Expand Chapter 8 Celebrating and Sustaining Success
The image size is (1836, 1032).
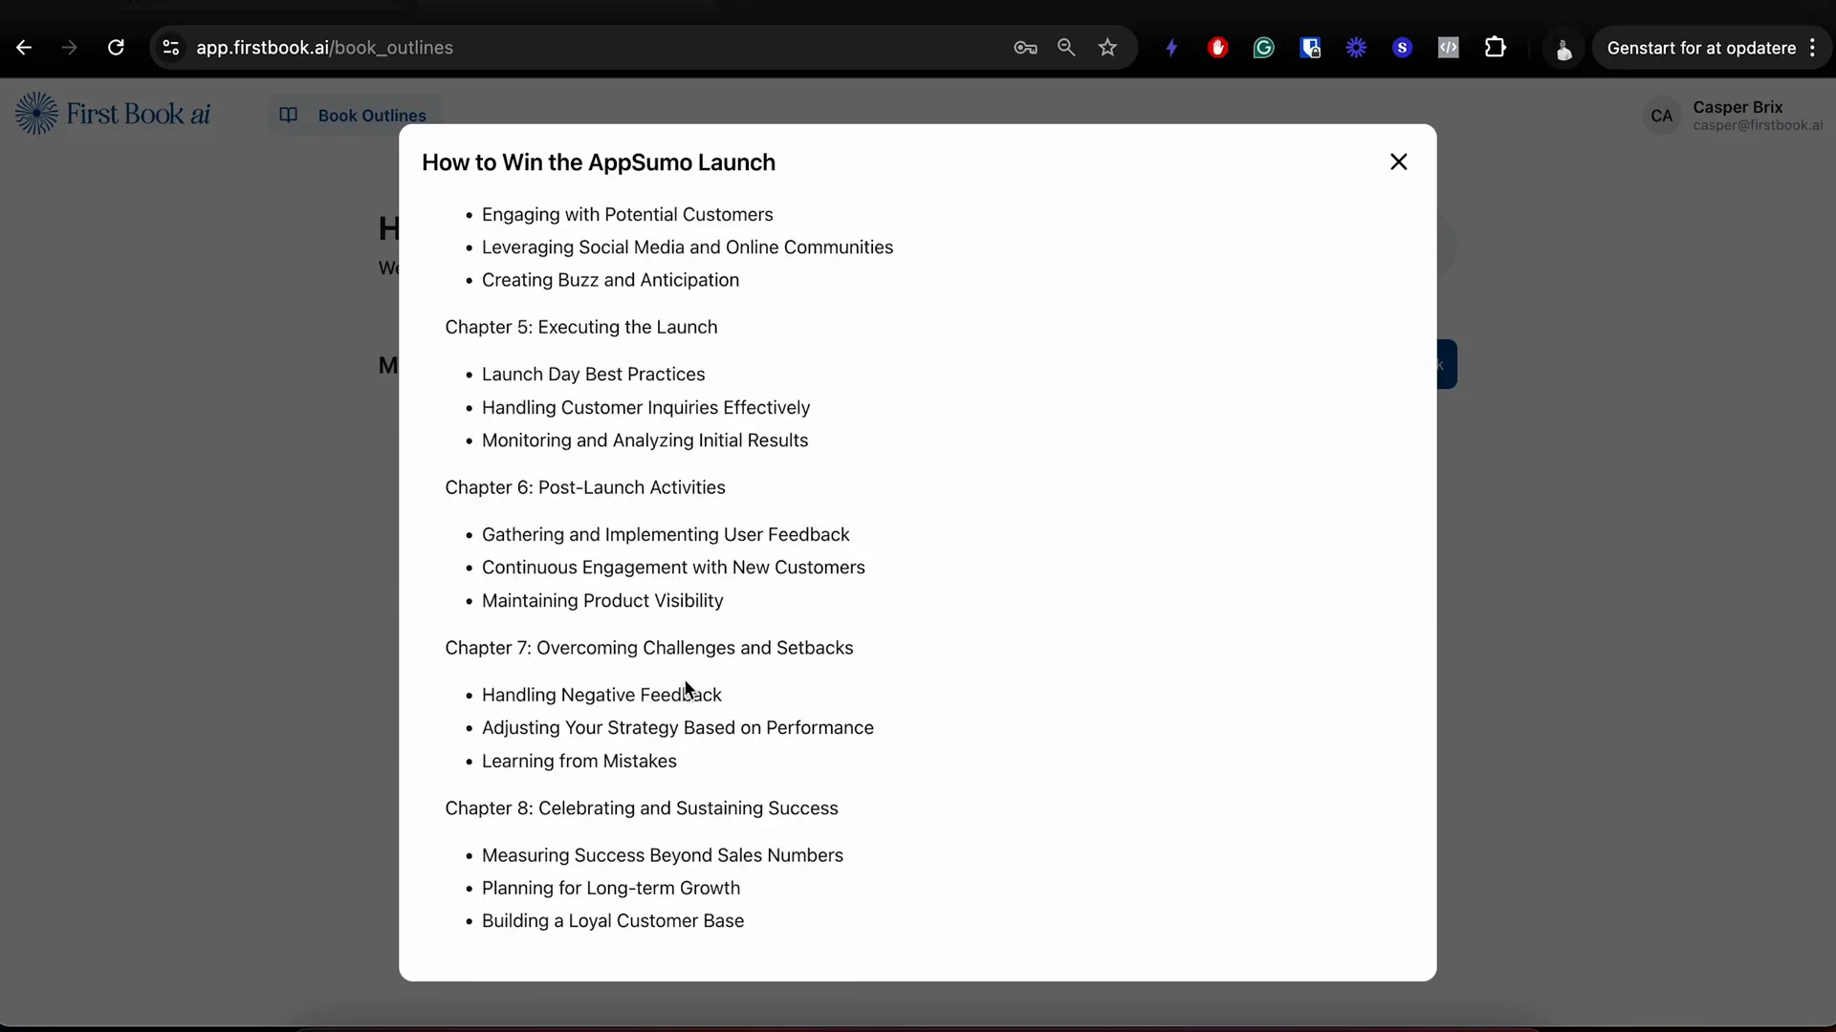tap(644, 807)
